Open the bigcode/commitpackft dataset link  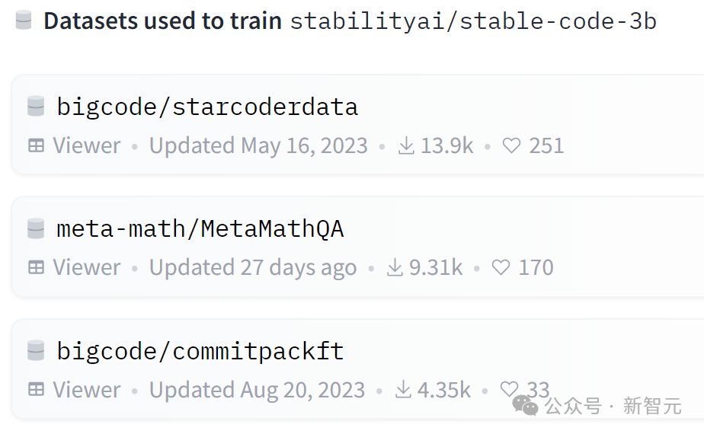(200, 351)
